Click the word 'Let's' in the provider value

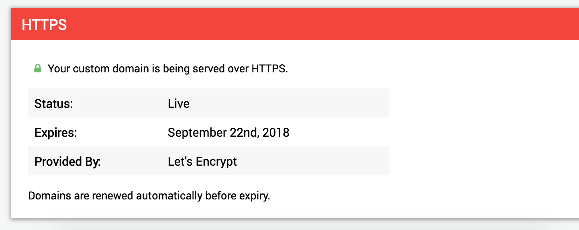click(180, 161)
